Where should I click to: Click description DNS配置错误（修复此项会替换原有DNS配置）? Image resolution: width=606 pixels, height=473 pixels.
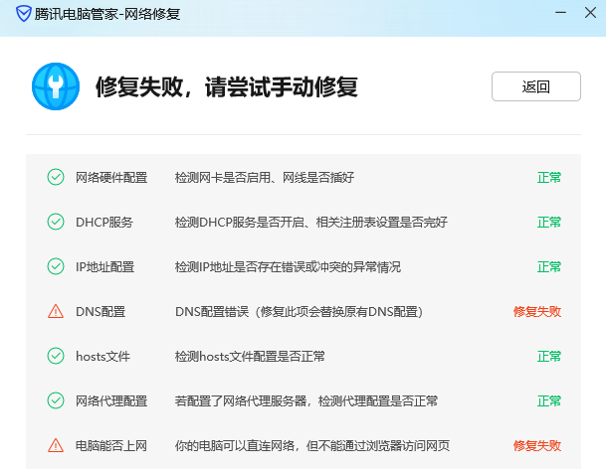[299, 312]
